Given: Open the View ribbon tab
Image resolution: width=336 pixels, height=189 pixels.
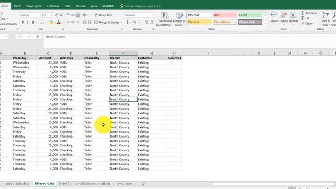Looking at the screenshot, I should (93, 6).
